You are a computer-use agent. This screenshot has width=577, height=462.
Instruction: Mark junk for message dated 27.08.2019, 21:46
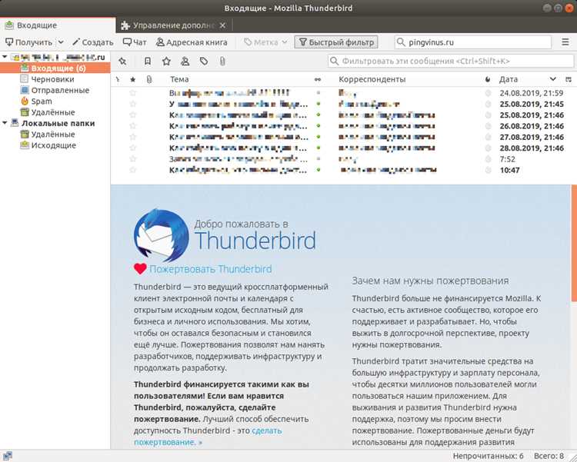pyautogui.click(x=488, y=137)
